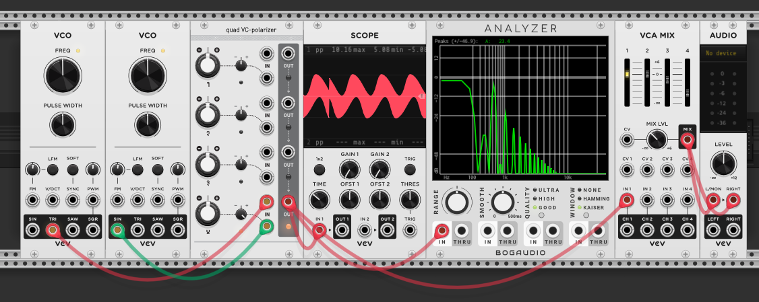Toggle the LFM button on second VCO

tap(138, 169)
